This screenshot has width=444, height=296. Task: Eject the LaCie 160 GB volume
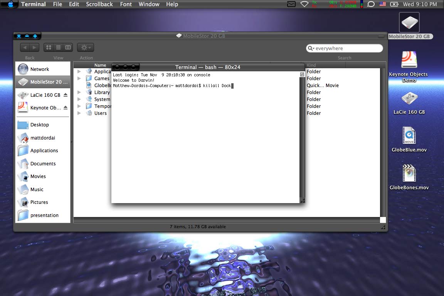click(66, 95)
